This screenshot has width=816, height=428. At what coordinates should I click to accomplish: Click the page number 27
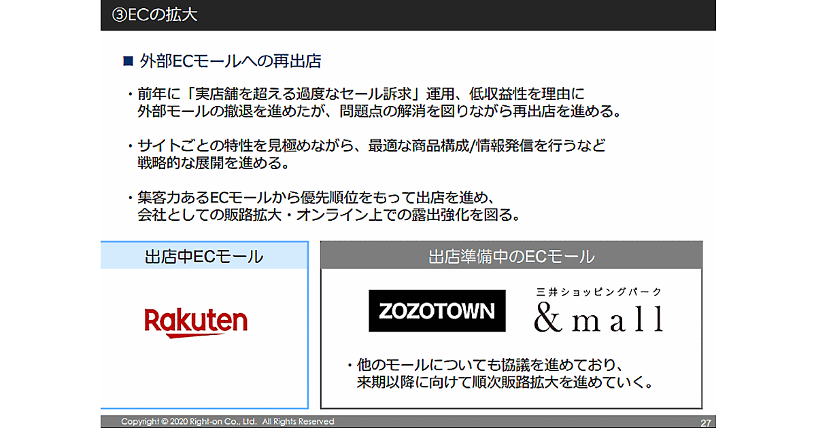[x=705, y=422]
